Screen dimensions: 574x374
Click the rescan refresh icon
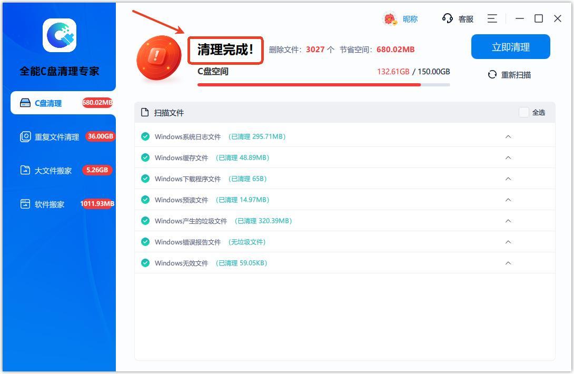click(492, 75)
